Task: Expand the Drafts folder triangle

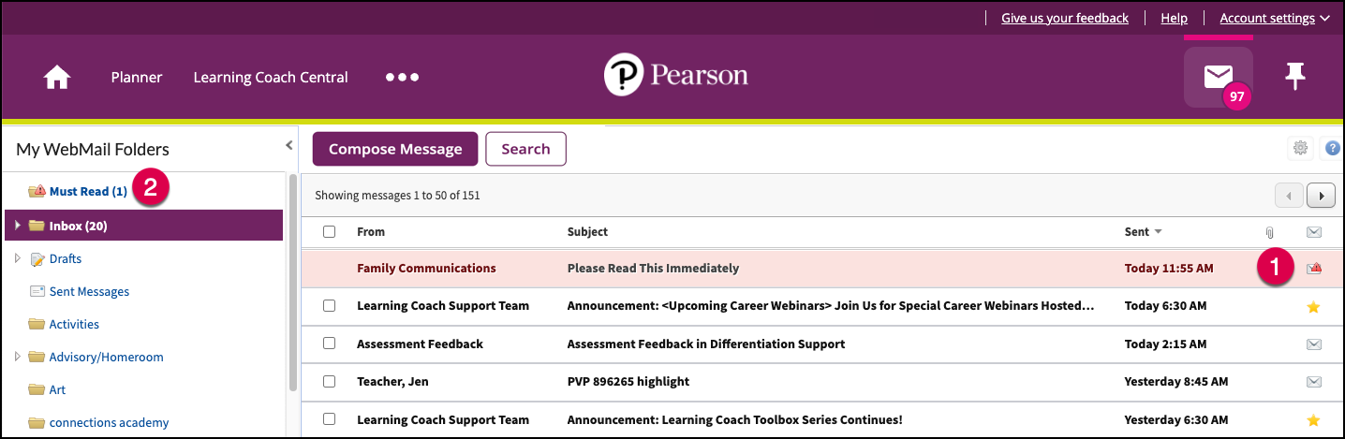Action: pyautogui.click(x=17, y=258)
